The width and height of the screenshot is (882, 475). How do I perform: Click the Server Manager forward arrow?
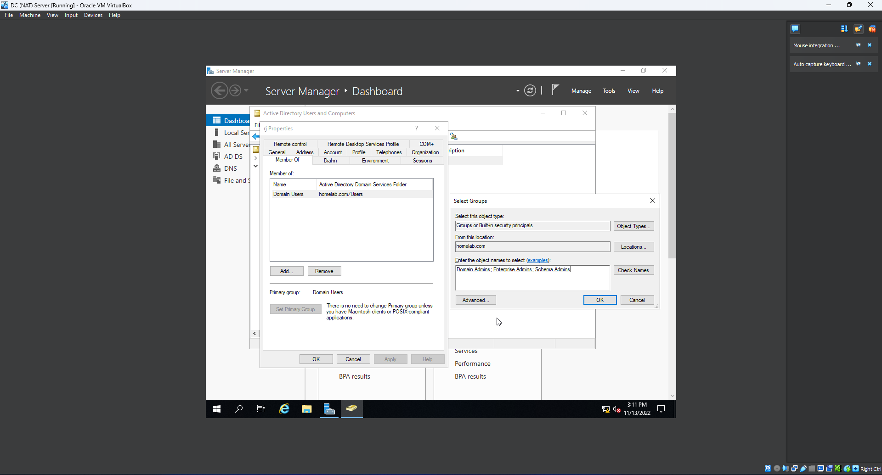coord(235,90)
